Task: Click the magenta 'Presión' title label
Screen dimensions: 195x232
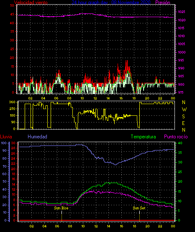Action: click(x=163, y=3)
